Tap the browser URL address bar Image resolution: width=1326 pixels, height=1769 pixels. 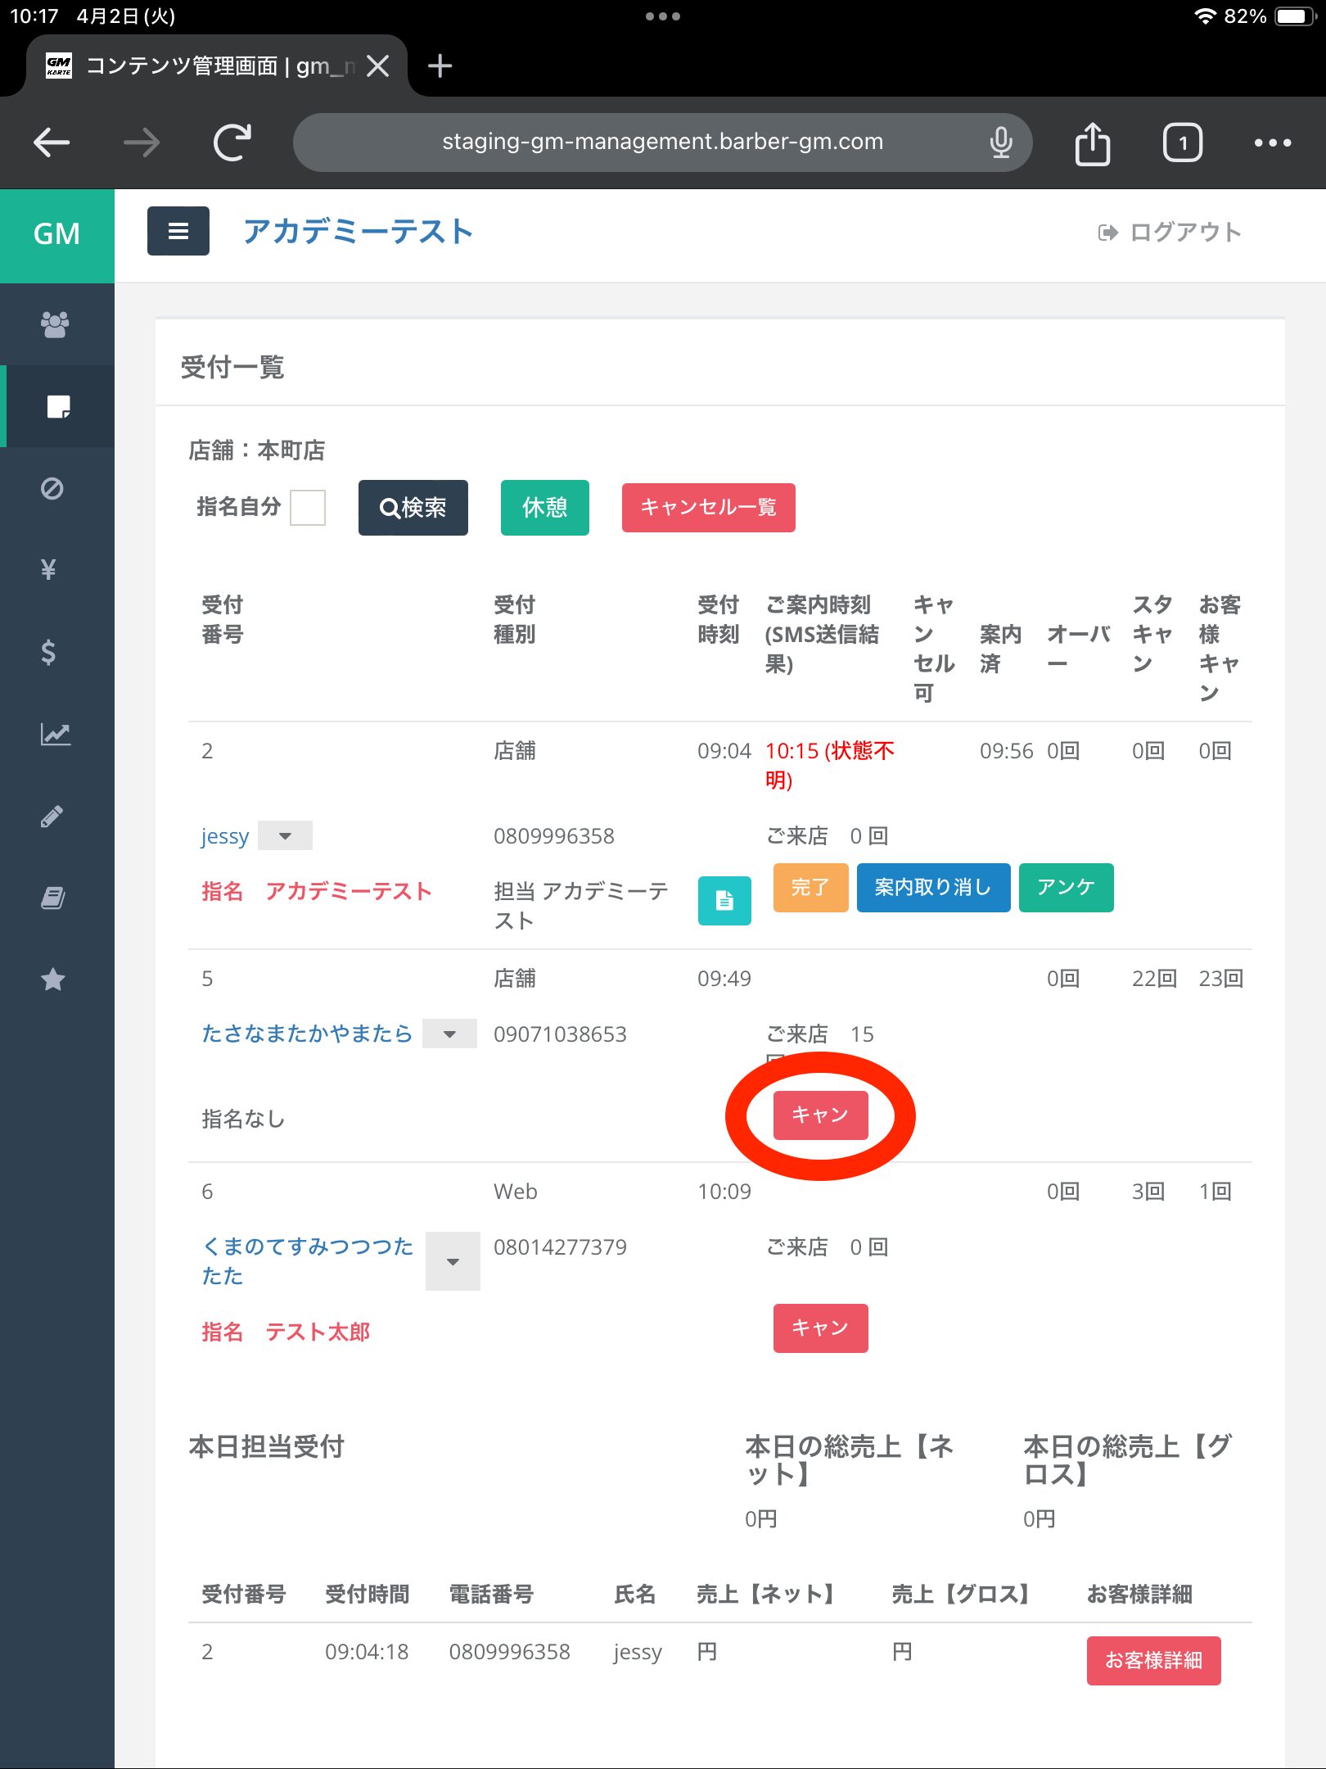point(661,143)
